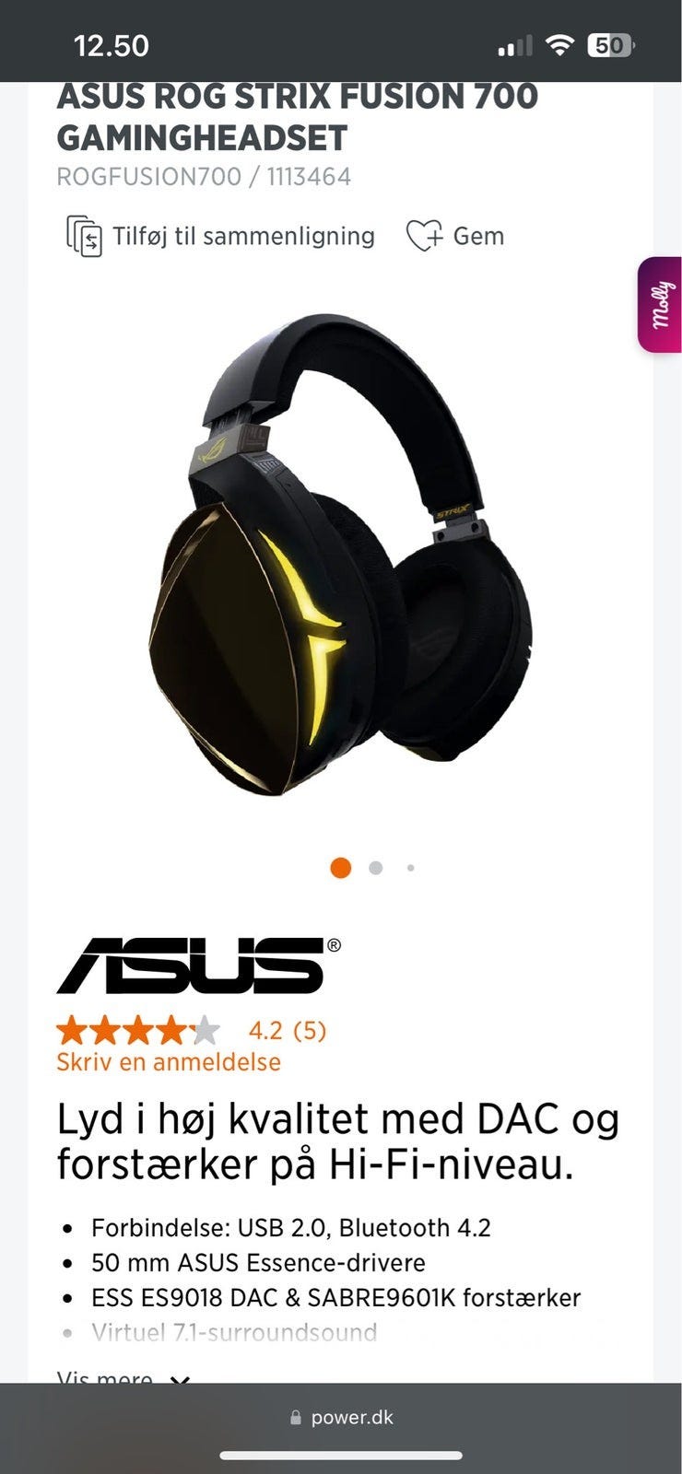Tap the orange star rating icons
Image resolution: width=682 pixels, height=1474 pixels.
click(x=138, y=1030)
